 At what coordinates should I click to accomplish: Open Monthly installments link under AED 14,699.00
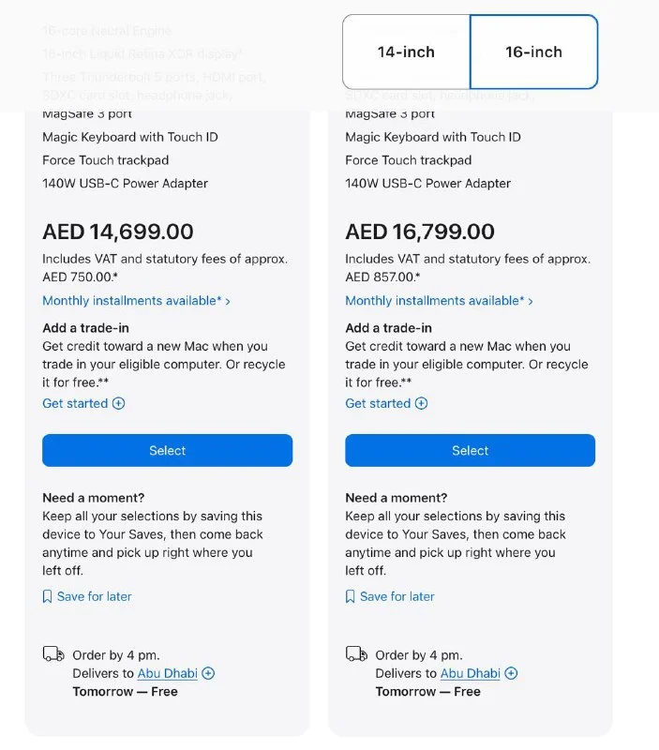[136, 301]
